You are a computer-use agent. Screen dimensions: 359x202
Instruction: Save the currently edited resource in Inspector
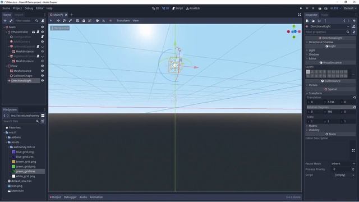(319, 21)
